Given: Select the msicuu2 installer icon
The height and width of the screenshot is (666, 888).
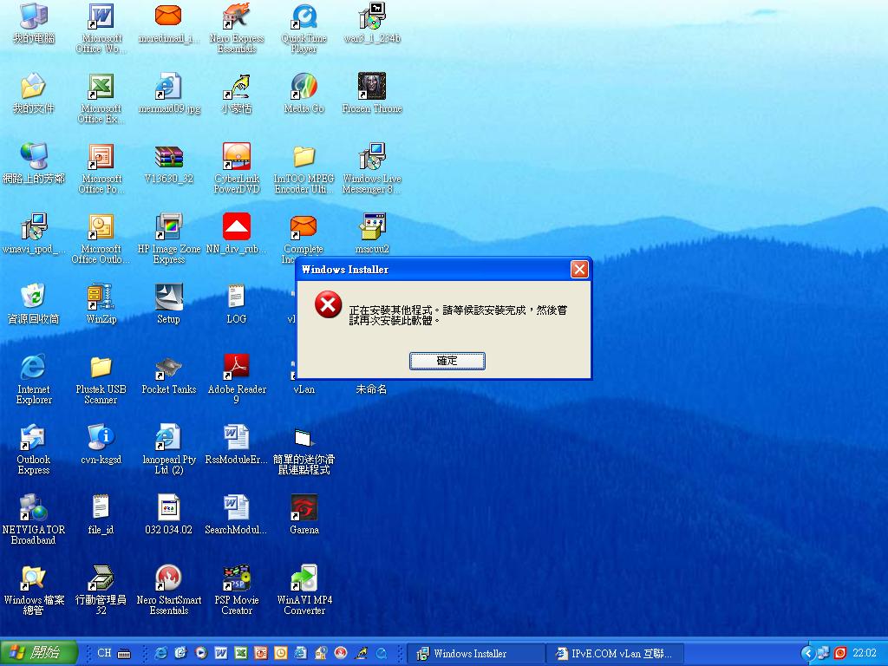Looking at the screenshot, I should click(x=372, y=235).
